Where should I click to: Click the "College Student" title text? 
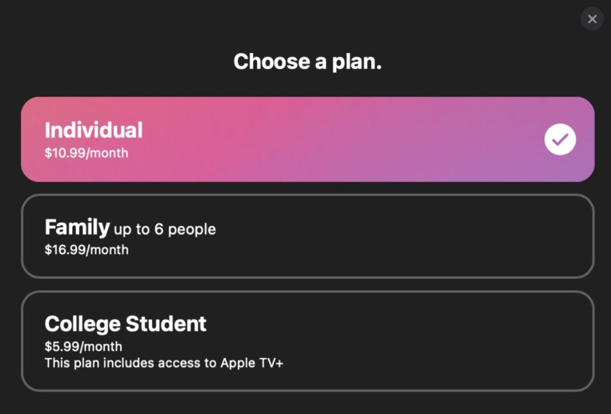[125, 324]
